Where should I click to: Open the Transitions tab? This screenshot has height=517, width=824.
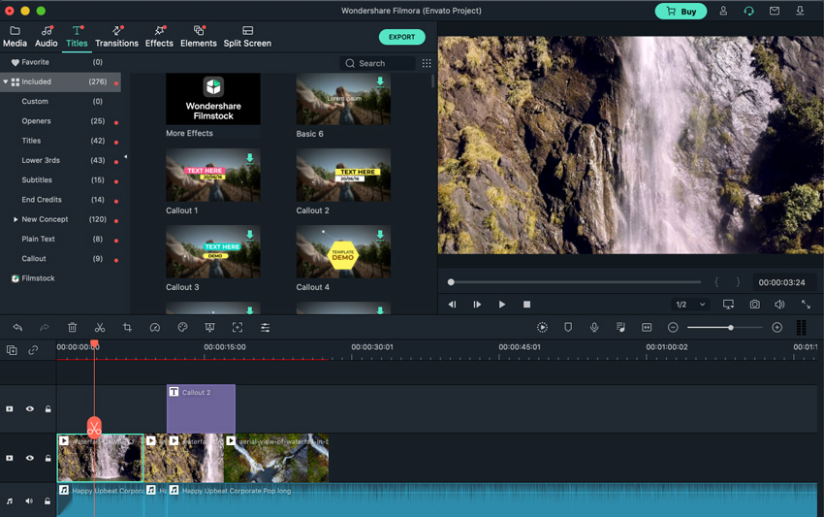point(116,37)
